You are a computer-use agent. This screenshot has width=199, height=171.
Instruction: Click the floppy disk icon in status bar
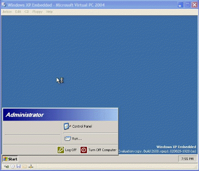pyautogui.click(x=19, y=167)
